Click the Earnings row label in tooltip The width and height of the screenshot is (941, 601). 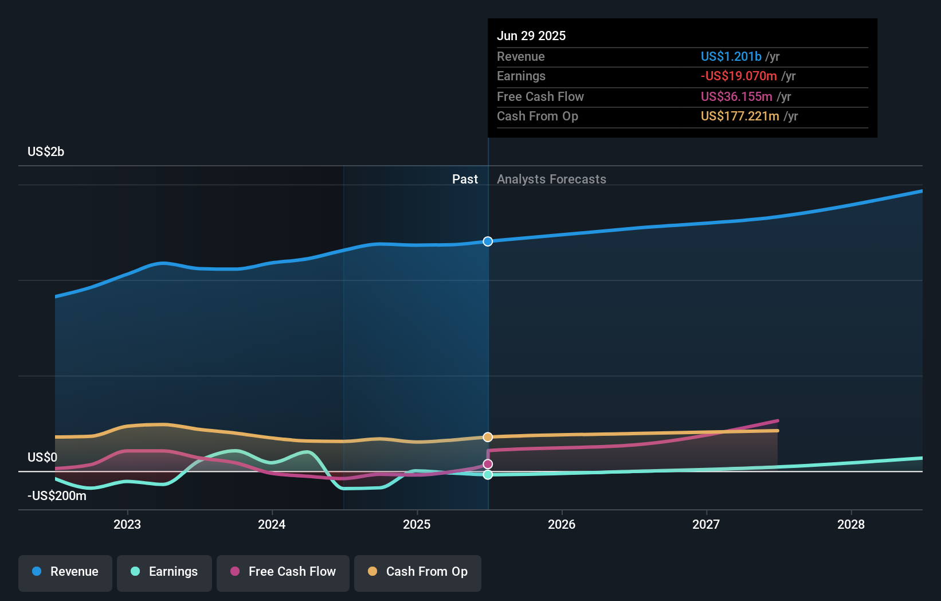pyautogui.click(x=521, y=76)
